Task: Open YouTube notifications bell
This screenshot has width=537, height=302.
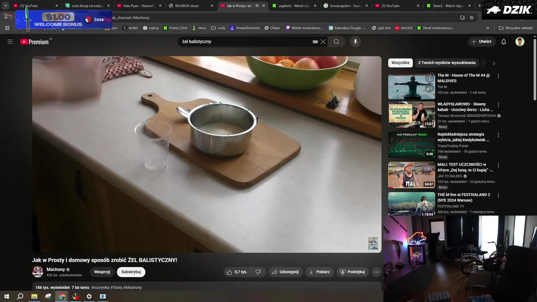Action: 504,42
